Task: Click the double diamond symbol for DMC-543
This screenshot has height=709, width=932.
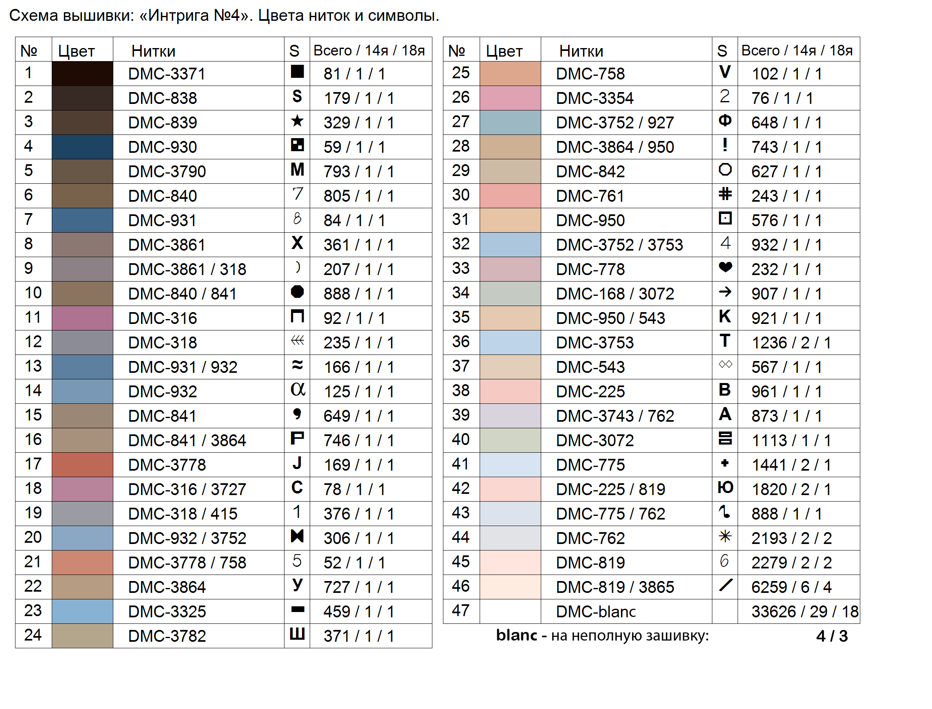Action: coord(725,364)
